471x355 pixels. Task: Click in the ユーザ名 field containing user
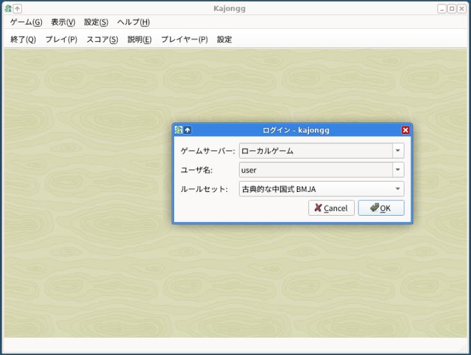click(x=315, y=170)
